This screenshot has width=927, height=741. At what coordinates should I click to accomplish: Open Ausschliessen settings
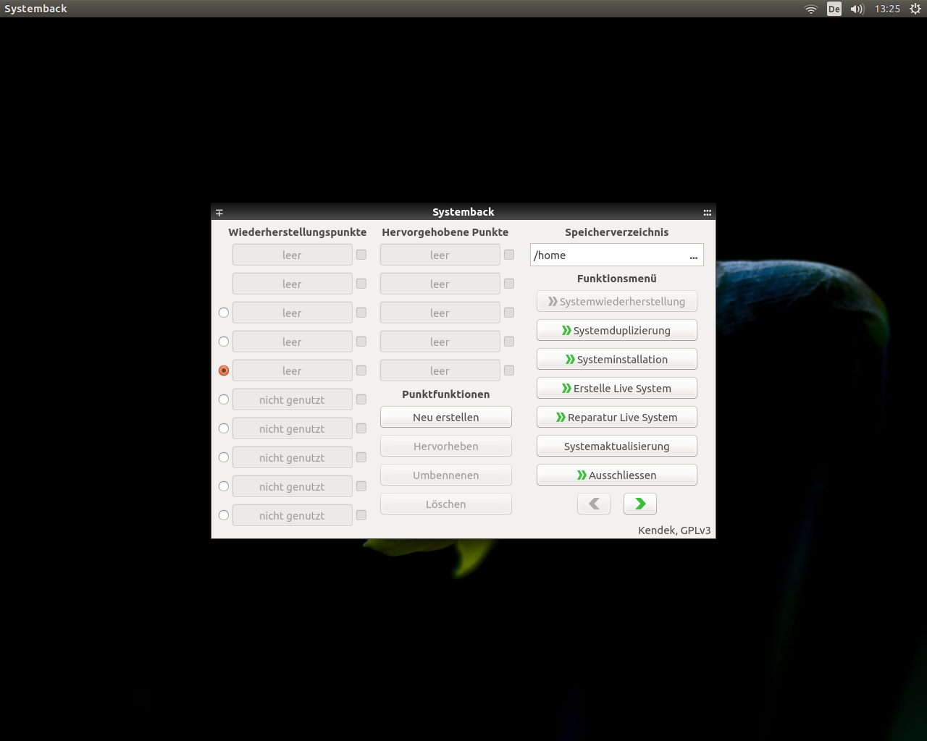click(x=617, y=475)
